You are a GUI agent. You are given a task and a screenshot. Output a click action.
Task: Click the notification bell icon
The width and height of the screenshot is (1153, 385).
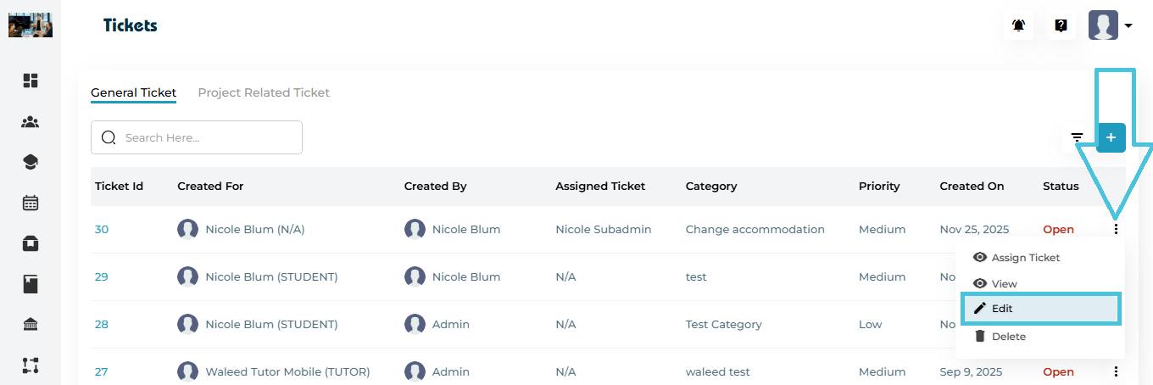(x=1019, y=25)
